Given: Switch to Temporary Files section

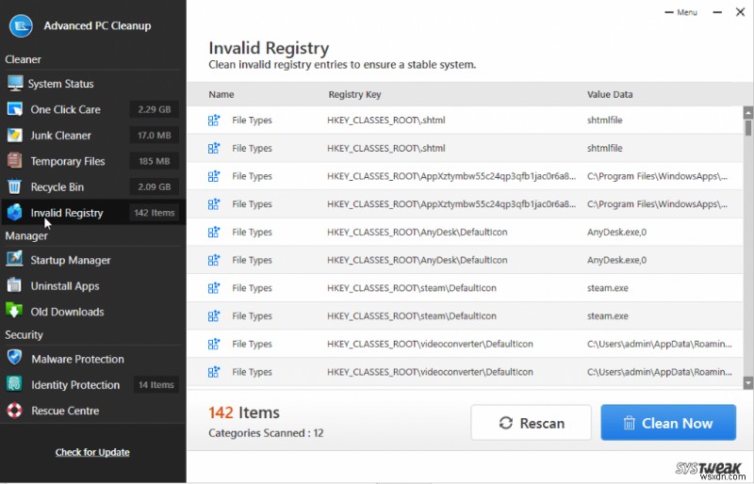Looking at the screenshot, I should tap(68, 162).
